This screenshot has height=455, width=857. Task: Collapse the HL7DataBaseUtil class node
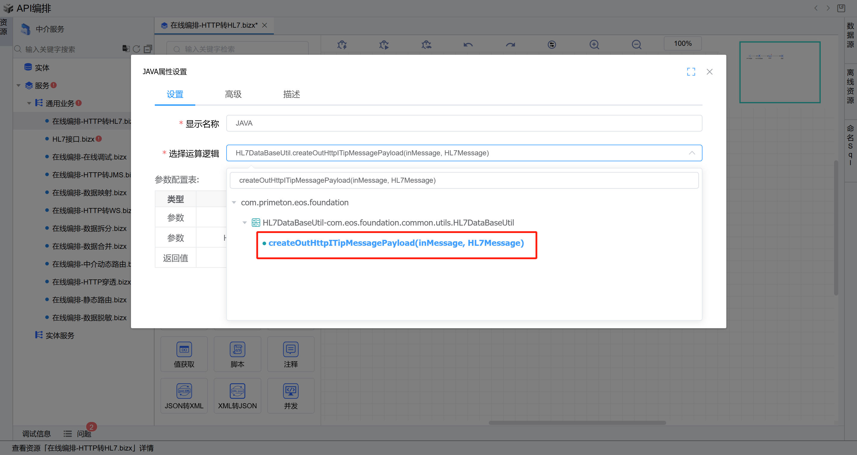pyautogui.click(x=244, y=223)
